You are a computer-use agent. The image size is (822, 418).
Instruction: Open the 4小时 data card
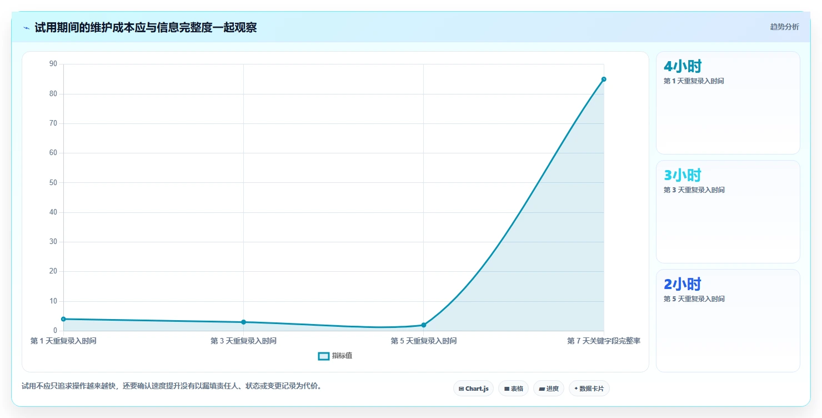(x=728, y=103)
